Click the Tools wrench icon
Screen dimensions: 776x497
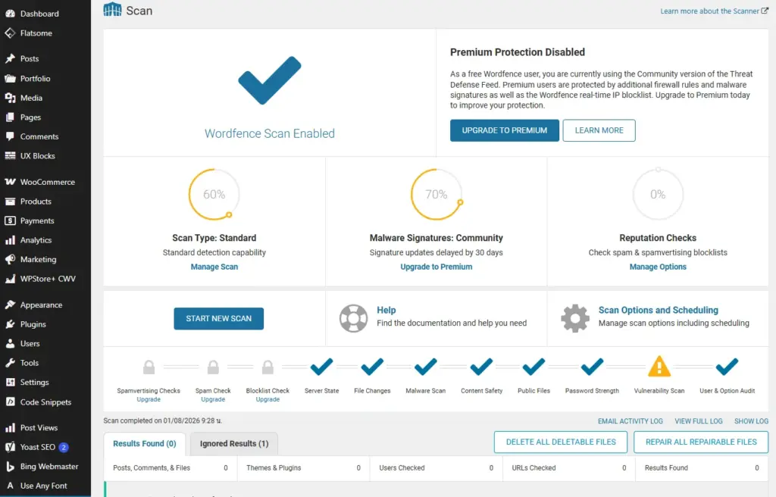[x=10, y=363]
